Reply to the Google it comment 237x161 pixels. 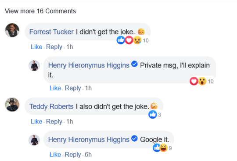(73, 154)
